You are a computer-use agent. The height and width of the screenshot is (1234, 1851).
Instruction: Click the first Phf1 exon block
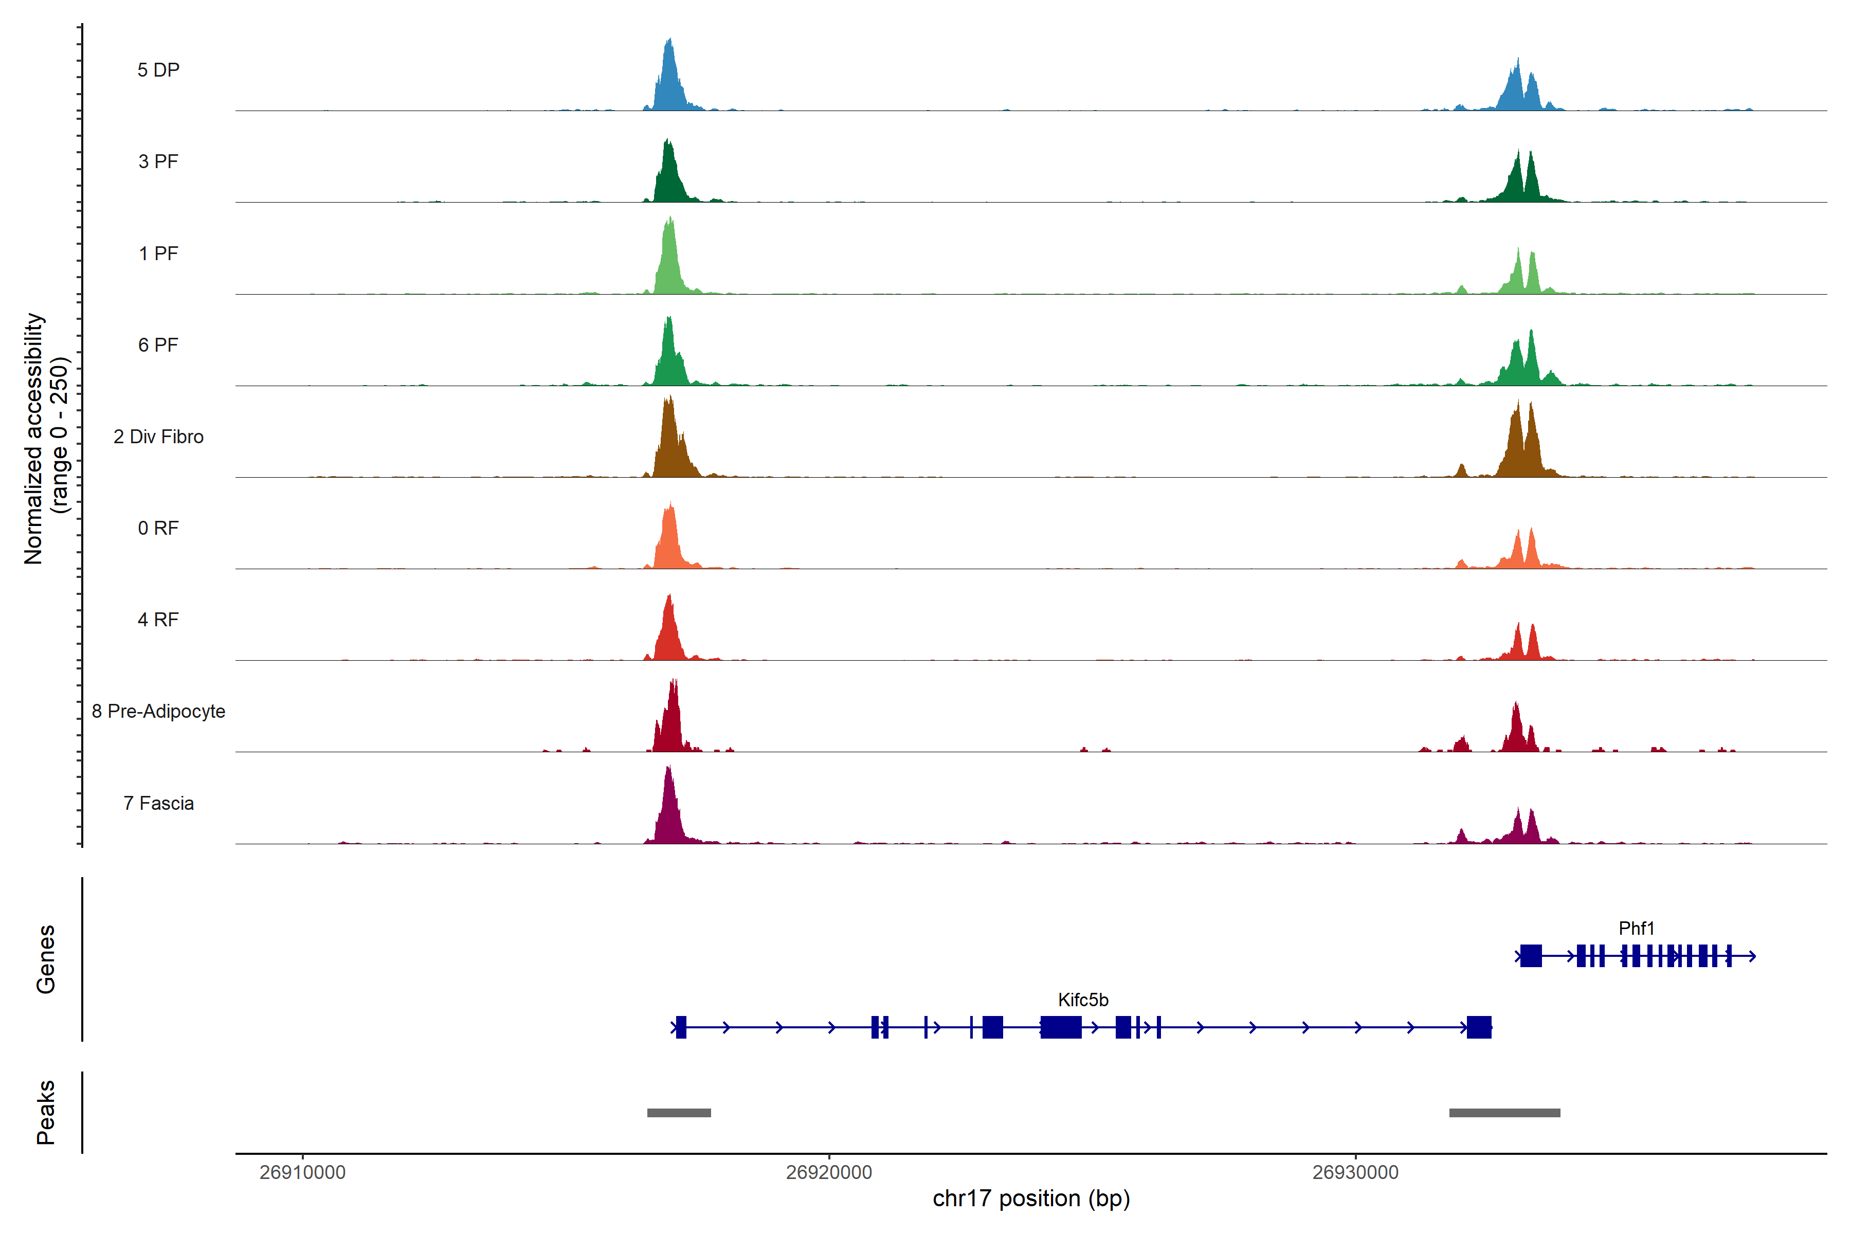pyautogui.click(x=1531, y=956)
